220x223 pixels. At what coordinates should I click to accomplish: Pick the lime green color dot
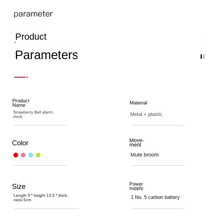(x=38, y=155)
